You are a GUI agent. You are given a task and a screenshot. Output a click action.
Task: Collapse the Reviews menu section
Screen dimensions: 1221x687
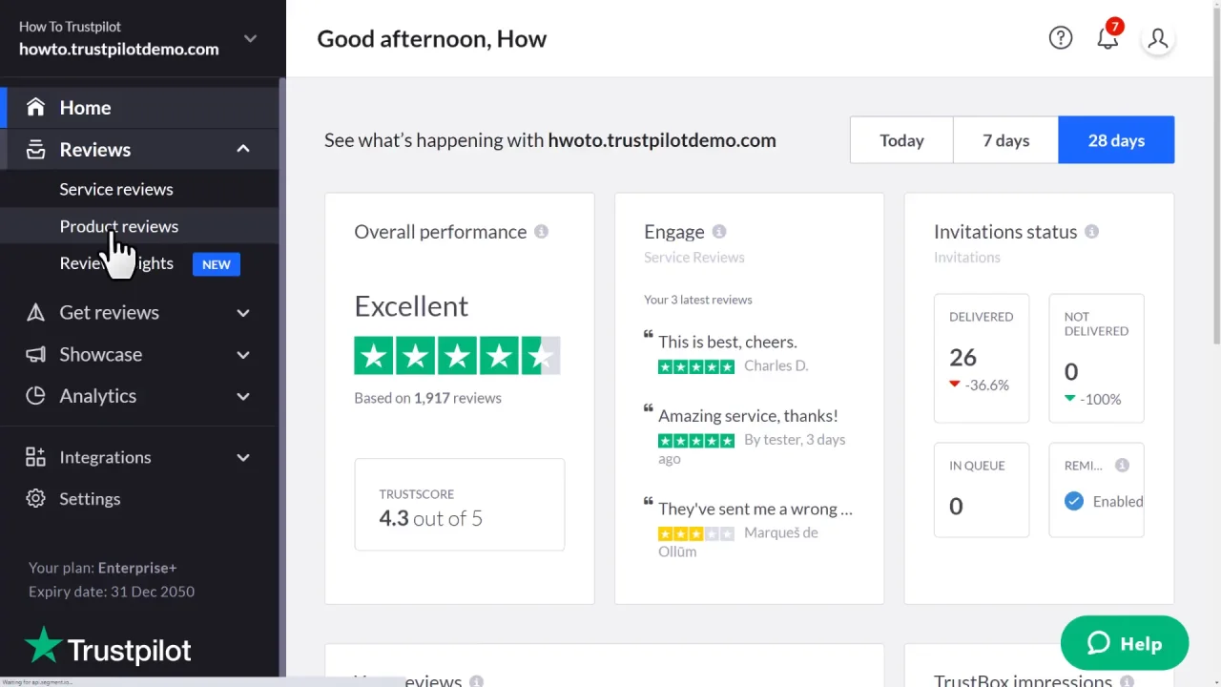(x=243, y=150)
